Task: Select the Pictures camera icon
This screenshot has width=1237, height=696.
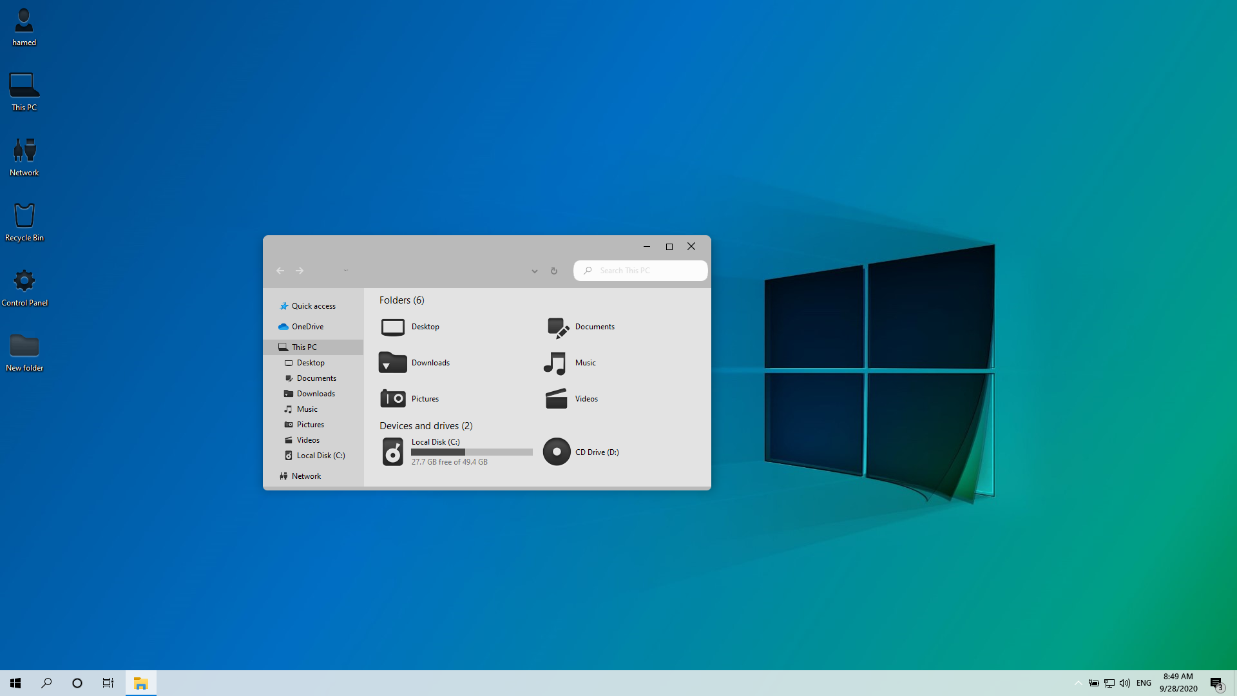Action: [392, 399]
